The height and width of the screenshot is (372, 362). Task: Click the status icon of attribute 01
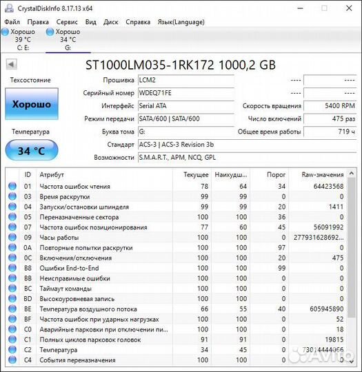click(12, 186)
